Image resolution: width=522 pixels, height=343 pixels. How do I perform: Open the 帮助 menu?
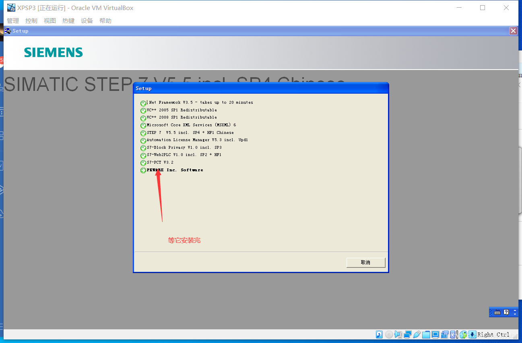click(105, 21)
